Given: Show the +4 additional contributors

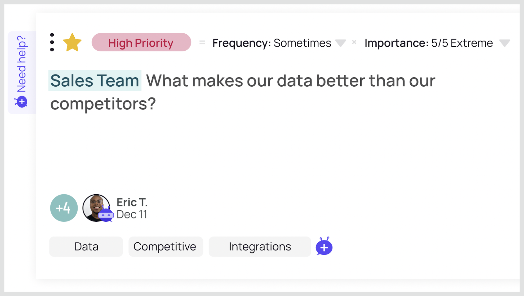Looking at the screenshot, I should tap(64, 208).
